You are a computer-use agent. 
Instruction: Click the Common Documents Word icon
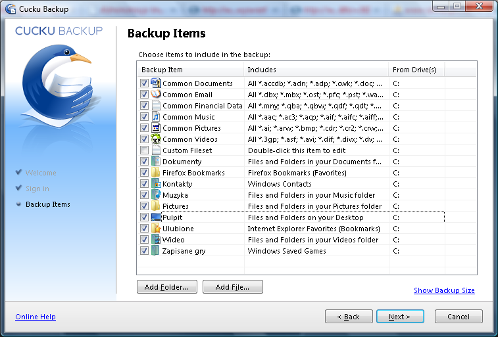pyautogui.click(x=156, y=83)
